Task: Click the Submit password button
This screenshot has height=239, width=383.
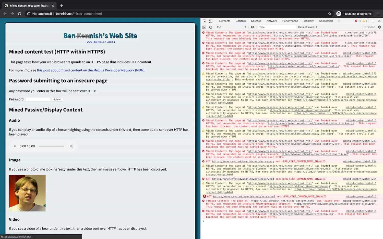Action: coord(57,99)
